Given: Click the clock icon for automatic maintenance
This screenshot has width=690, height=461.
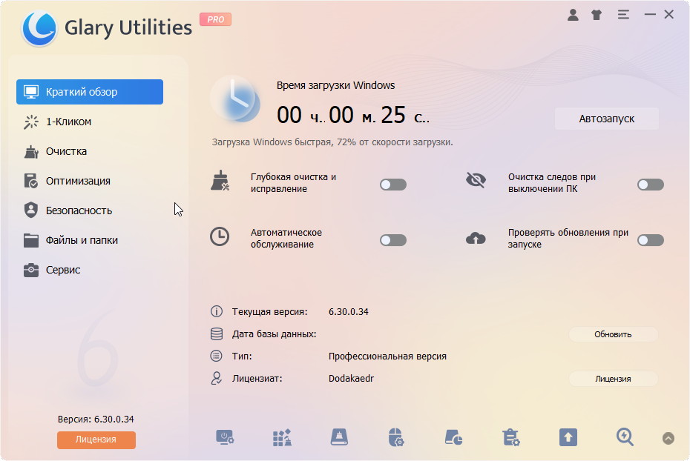Looking at the screenshot, I should pos(220,236).
